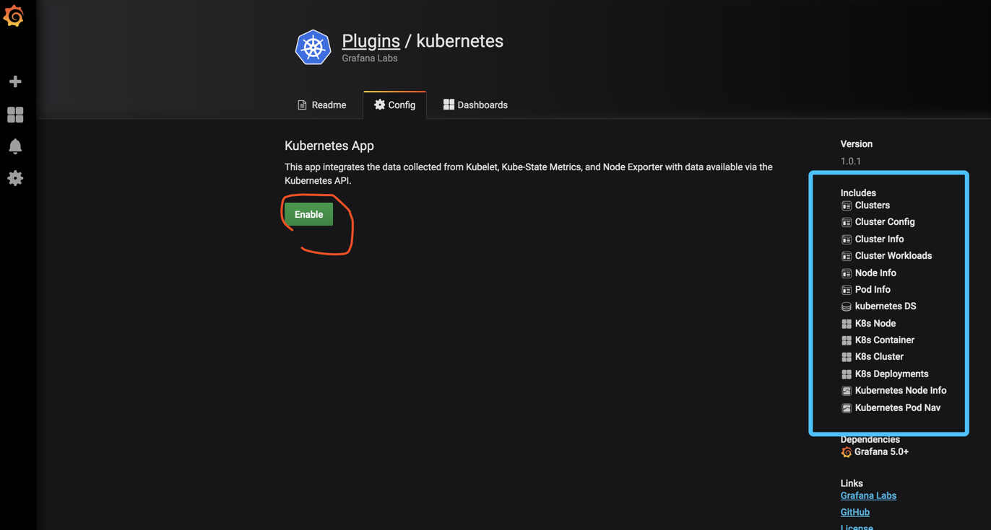Click the Grafana 5.0+ dependency icon
The image size is (991, 530).
coord(847,452)
